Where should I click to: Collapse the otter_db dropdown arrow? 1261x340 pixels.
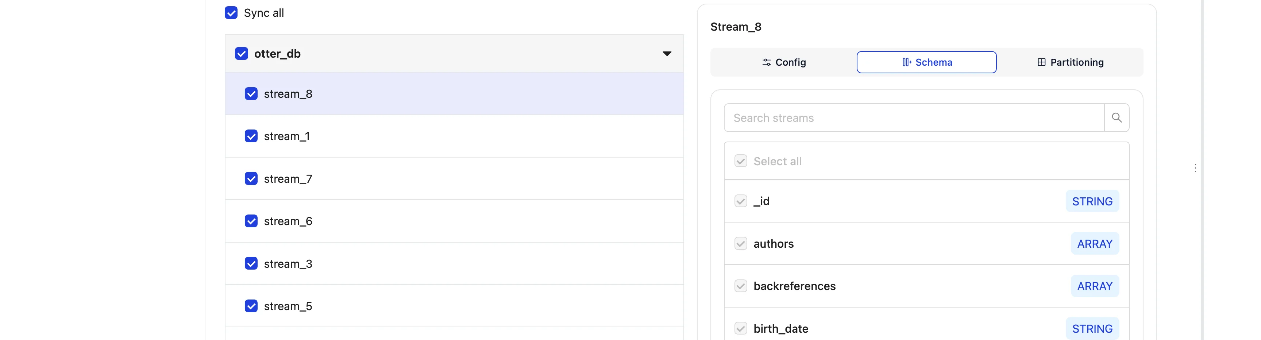[x=666, y=54]
